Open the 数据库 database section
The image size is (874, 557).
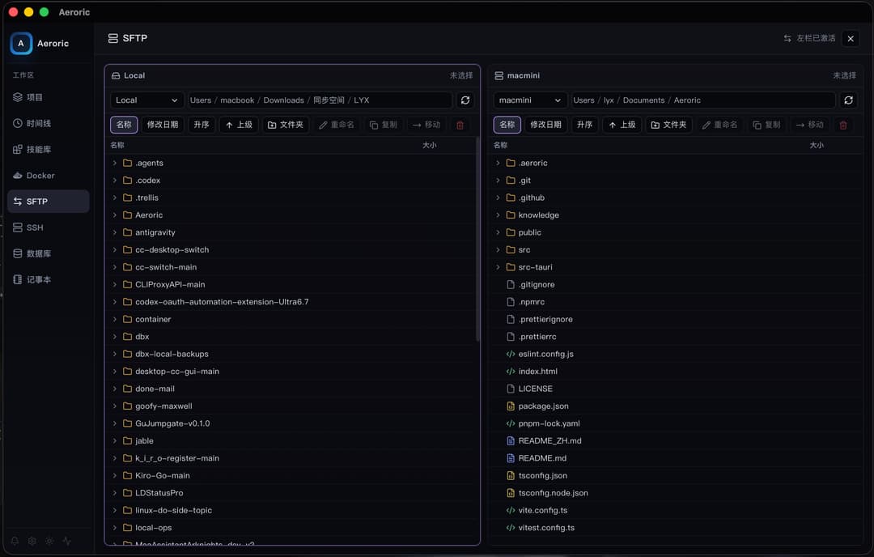48,253
